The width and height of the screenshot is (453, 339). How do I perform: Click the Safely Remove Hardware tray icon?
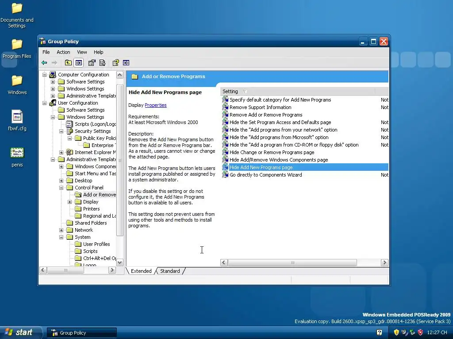413,332
